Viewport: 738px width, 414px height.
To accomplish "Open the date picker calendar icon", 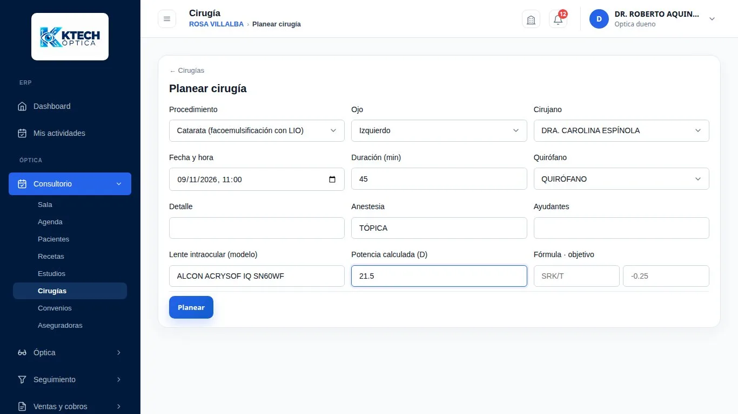I will click(x=332, y=180).
